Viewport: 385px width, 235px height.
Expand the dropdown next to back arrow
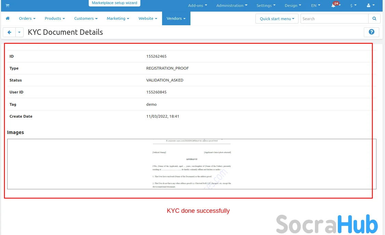(19, 32)
